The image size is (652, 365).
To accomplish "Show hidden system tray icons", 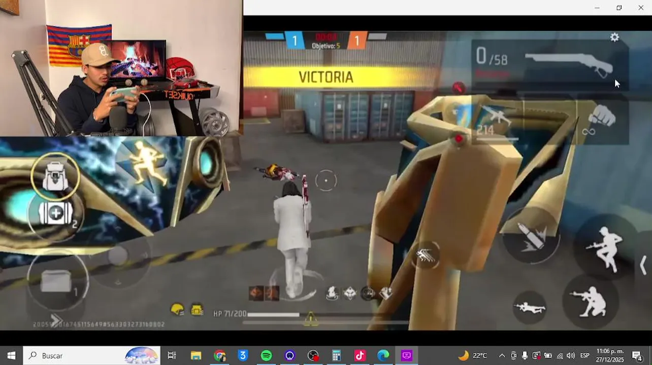I will tap(502, 355).
